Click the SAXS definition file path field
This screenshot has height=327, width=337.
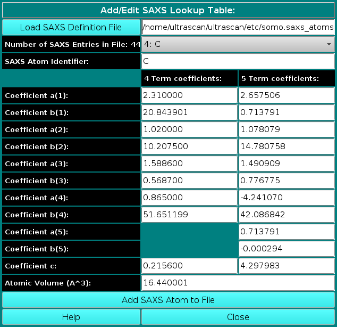click(238, 27)
